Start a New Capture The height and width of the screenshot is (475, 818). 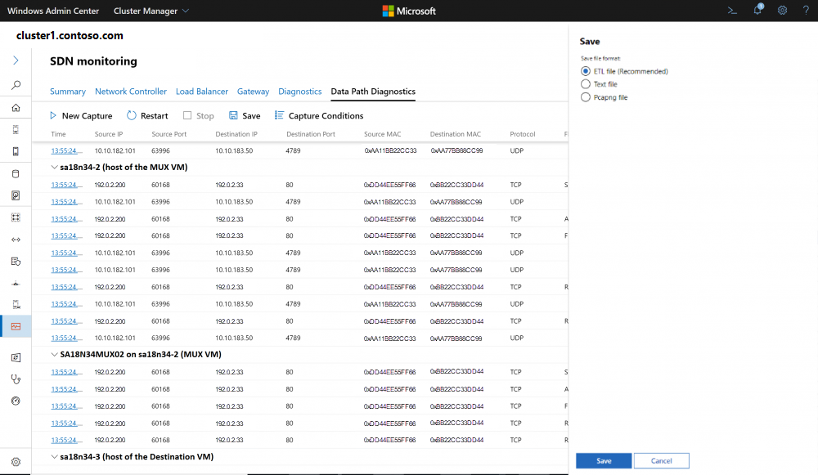coord(81,116)
